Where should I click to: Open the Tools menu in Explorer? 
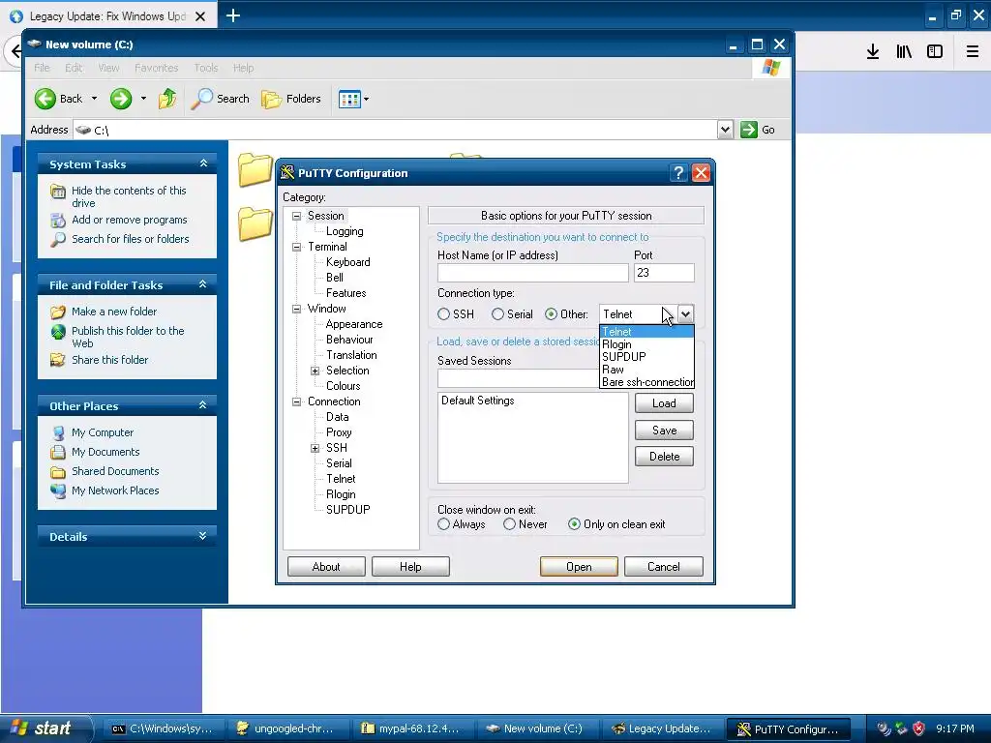pos(206,68)
